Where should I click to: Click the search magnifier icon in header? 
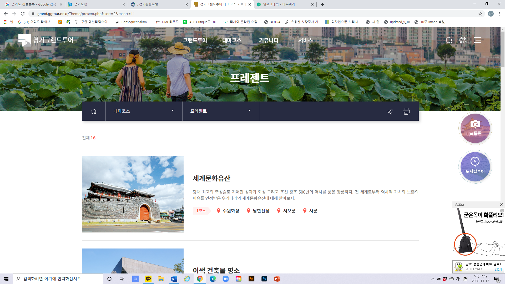[449, 40]
